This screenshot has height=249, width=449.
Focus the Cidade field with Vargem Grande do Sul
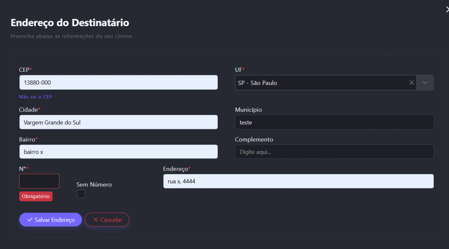click(x=118, y=122)
